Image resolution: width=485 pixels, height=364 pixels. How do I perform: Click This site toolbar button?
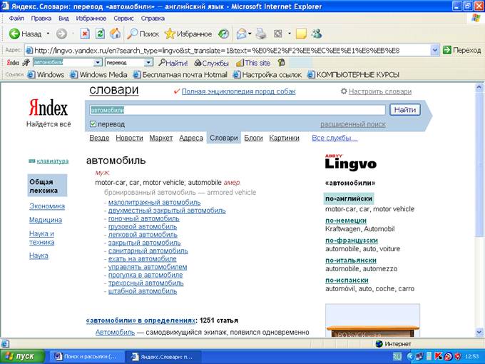(253, 63)
